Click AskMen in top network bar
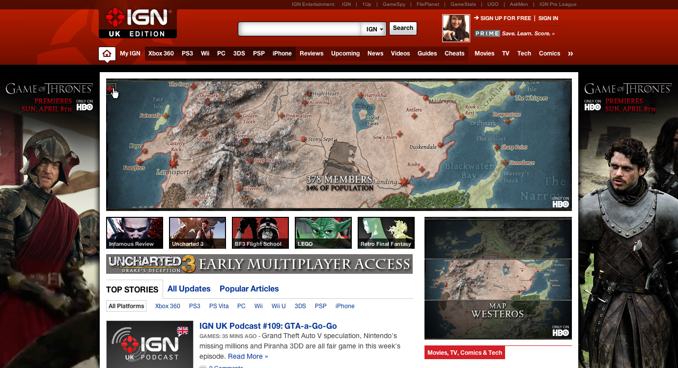Viewport: 678px width, 368px height. [519, 4]
